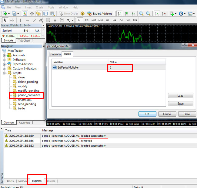This screenshot has width=197, height=188.
Task: Open the Tick Chart tab
Action: tap(24, 41)
